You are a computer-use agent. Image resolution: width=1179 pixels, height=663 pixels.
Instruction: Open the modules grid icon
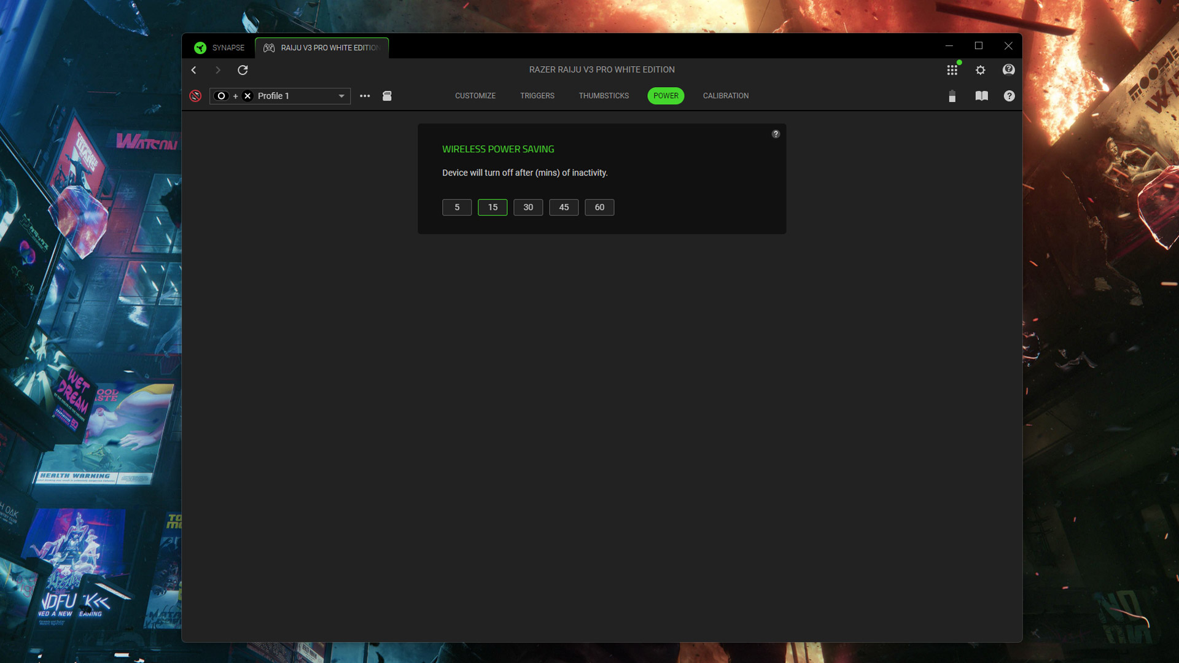click(952, 70)
